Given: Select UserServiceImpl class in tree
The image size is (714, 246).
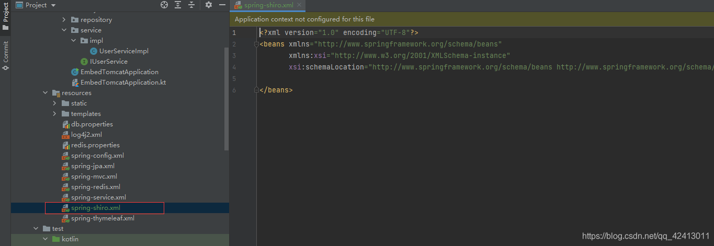Looking at the screenshot, I should [124, 51].
